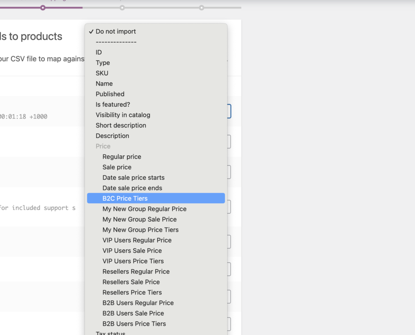Click the first step circle in progress bar
This screenshot has height=335, width=415.
tap(43, 8)
